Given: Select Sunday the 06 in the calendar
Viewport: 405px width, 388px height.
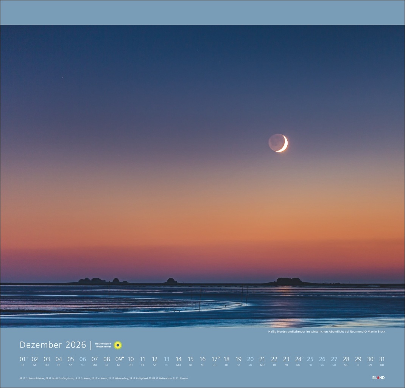Looking at the screenshot, I should coord(83,359).
